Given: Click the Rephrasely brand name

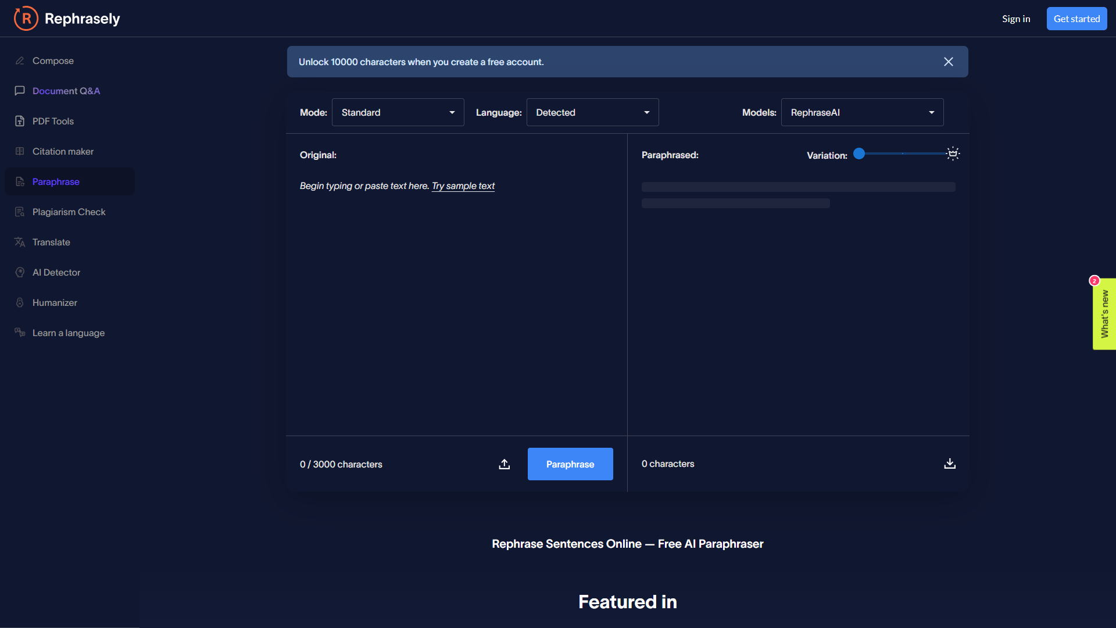Looking at the screenshot, I should pos(83,19).
